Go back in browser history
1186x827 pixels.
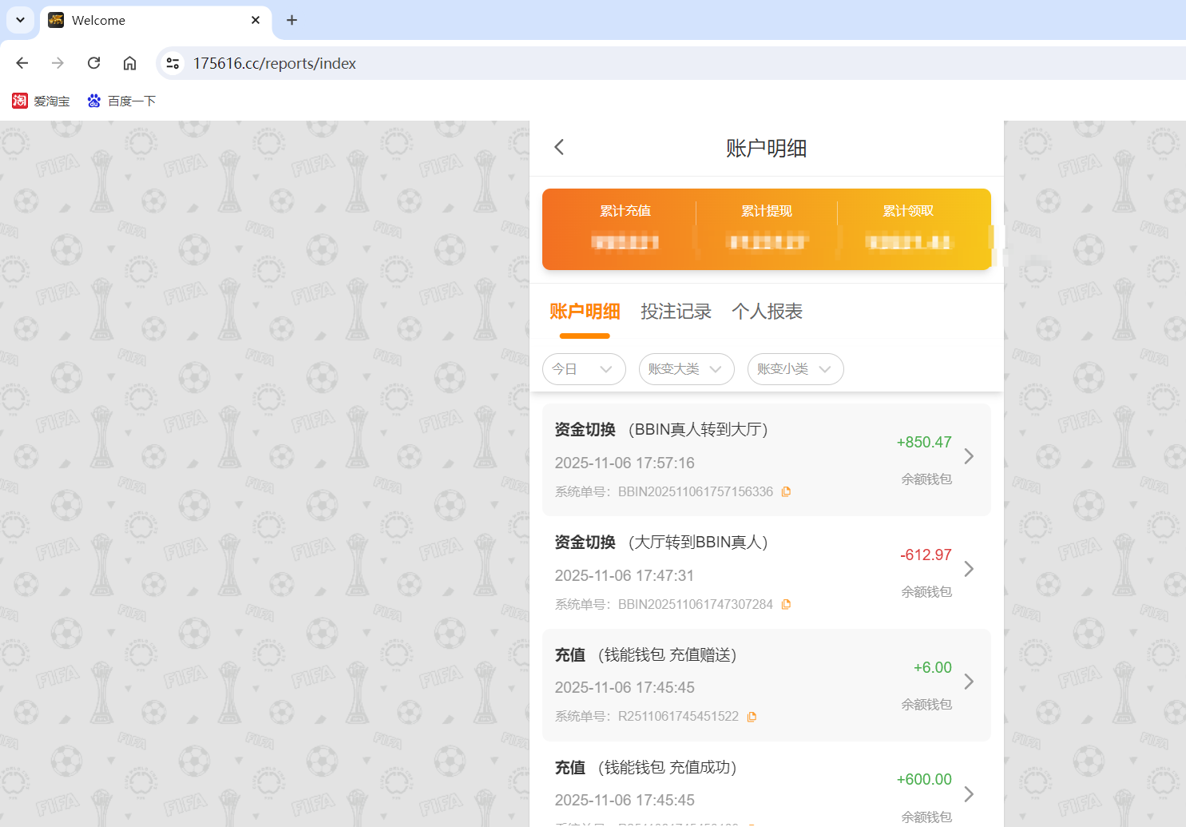[22, 62]
